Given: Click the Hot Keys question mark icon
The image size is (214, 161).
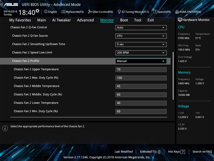Looking at the screenshot, I should pyautogui.click(x=182, y=152).
